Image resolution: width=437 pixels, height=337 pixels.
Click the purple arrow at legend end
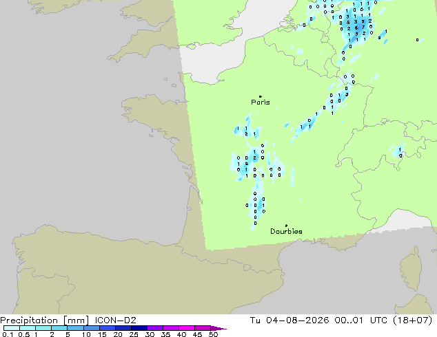click(x=218, y=328)
